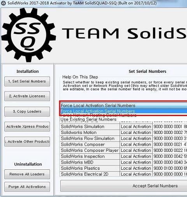Select the SolidWorks Electrical 2D row
The height and width of the screenshot is (197, 187).
point(123,174)
